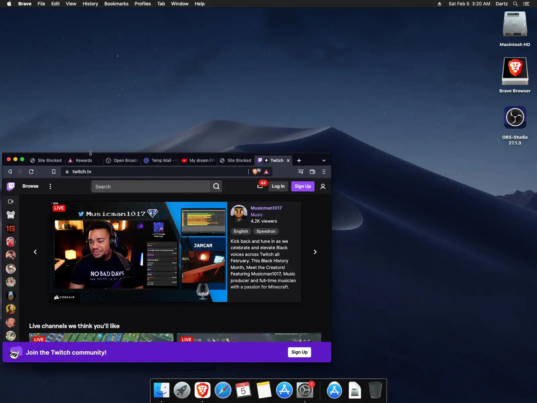This screenshot has height=403, width=537.
Task: Open the Macintosh HD desktop icon
Action: pos(515,29)
